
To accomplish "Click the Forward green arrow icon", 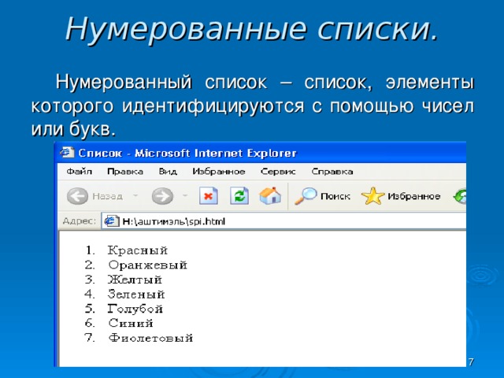I will 162,196.
